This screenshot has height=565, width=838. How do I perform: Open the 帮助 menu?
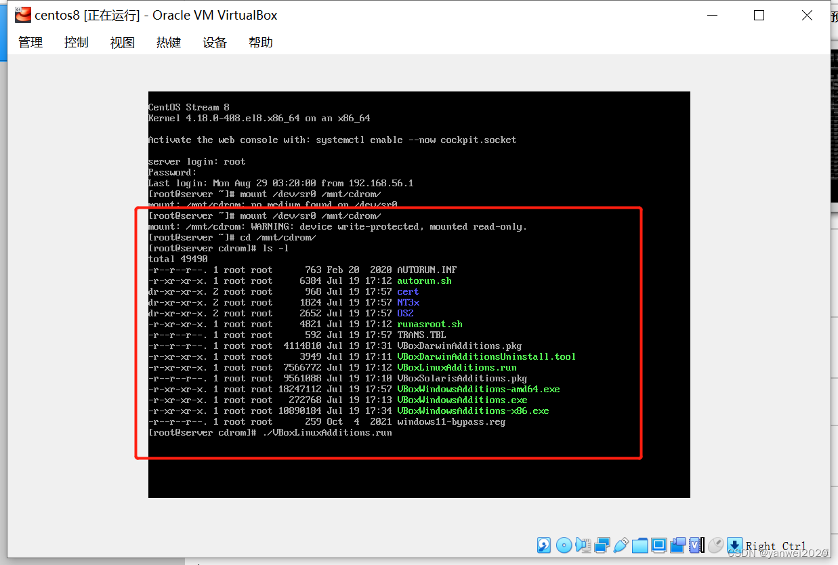coord(261,42)
